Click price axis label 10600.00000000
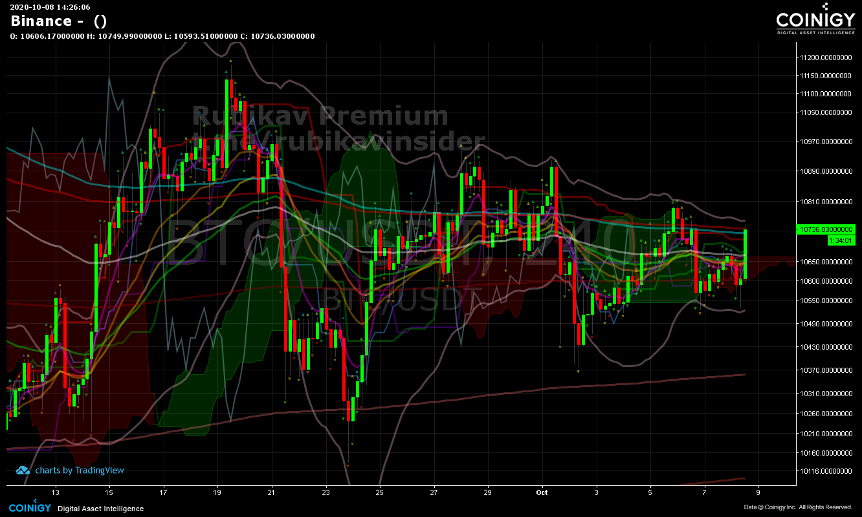862x517 pixels. coord(826,281)
